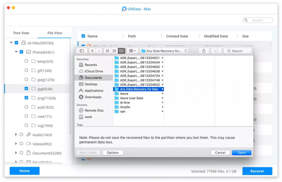The image size is (282, 182).
Task: Toggle the All Files checkbox
Action: point(16,43)
